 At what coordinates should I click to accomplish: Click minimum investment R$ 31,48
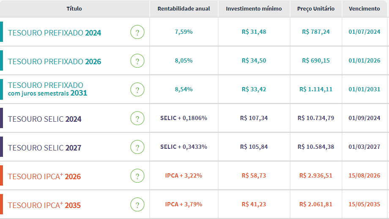[x=254, y=32]
